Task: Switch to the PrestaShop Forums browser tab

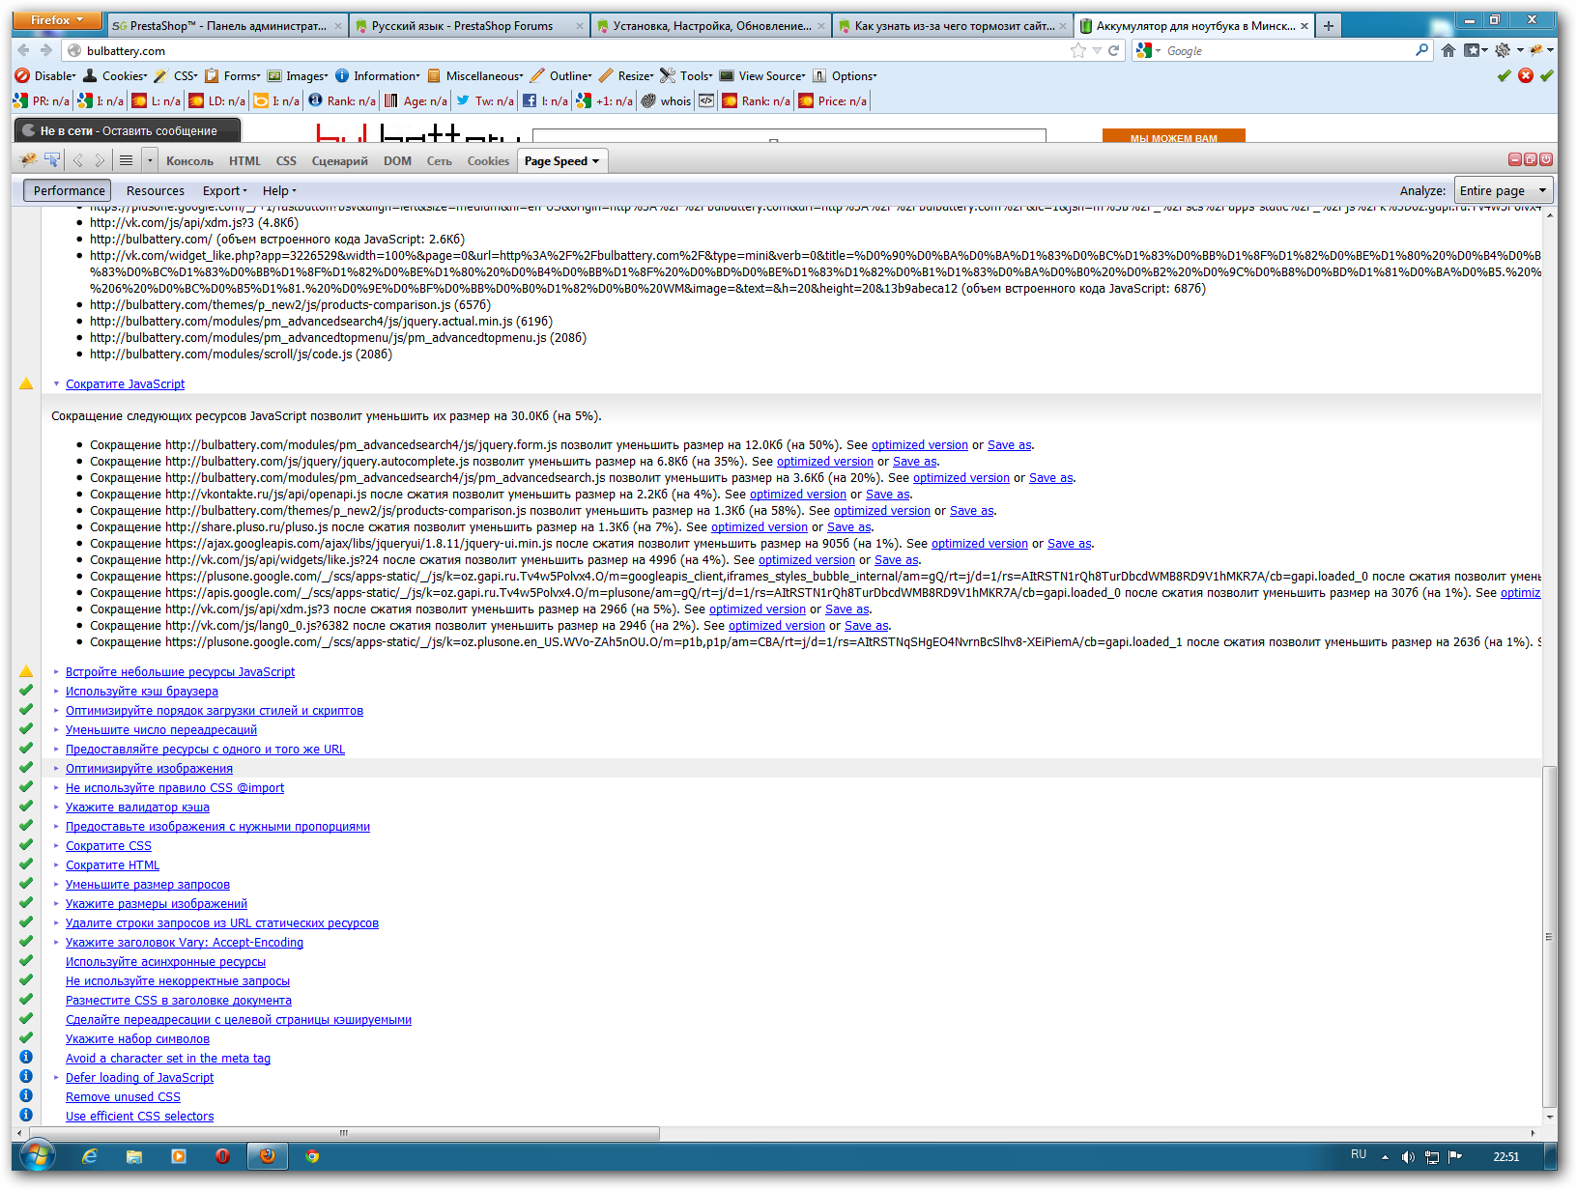Action: tap(468, 26)
